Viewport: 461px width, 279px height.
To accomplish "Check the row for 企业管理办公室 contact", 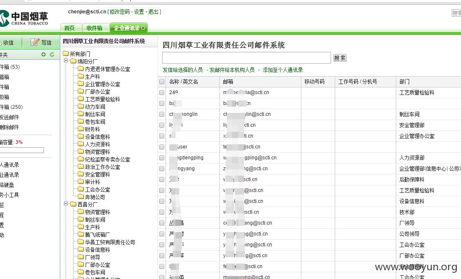I will tap(162, 136).
